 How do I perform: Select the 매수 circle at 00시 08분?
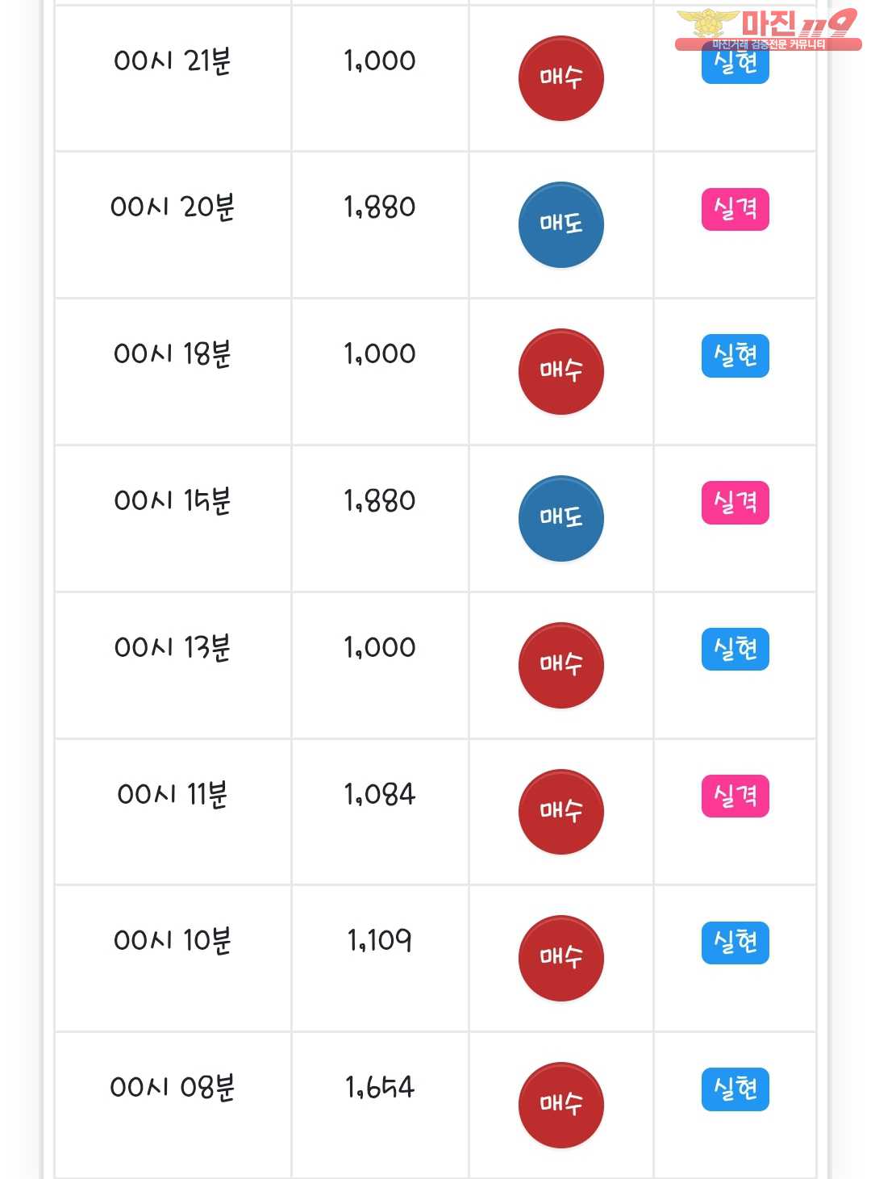tap(561, 1105)
